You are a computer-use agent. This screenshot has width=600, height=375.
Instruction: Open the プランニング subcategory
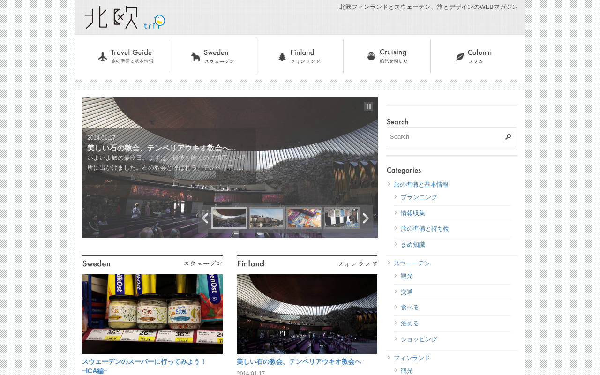click(x=419, y=197)
